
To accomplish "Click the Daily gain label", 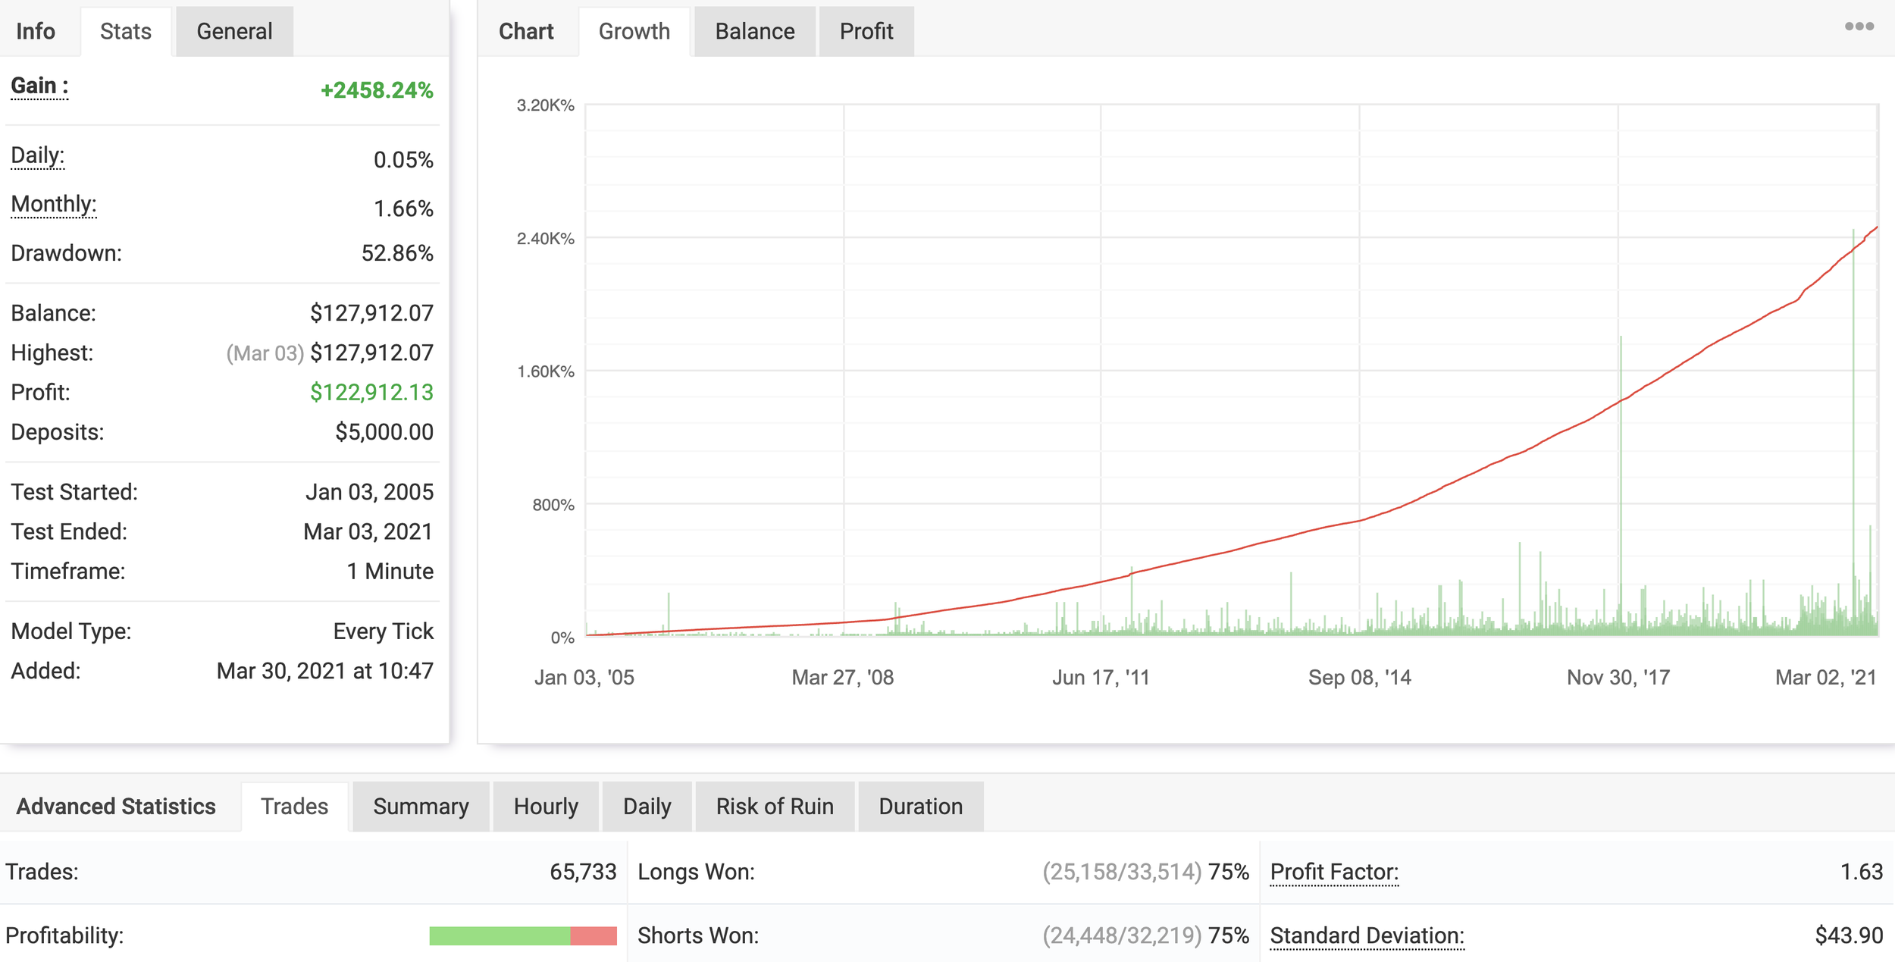I will point(37,155).
